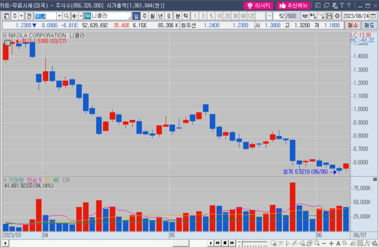Toggle the 거래량 volume panel marker
Image resolution: width=379 pixels, height=248 pixels.
(x=5, y=180)
